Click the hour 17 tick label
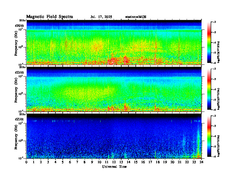This screenshot has height=186, width=240. tap(150, 162)
